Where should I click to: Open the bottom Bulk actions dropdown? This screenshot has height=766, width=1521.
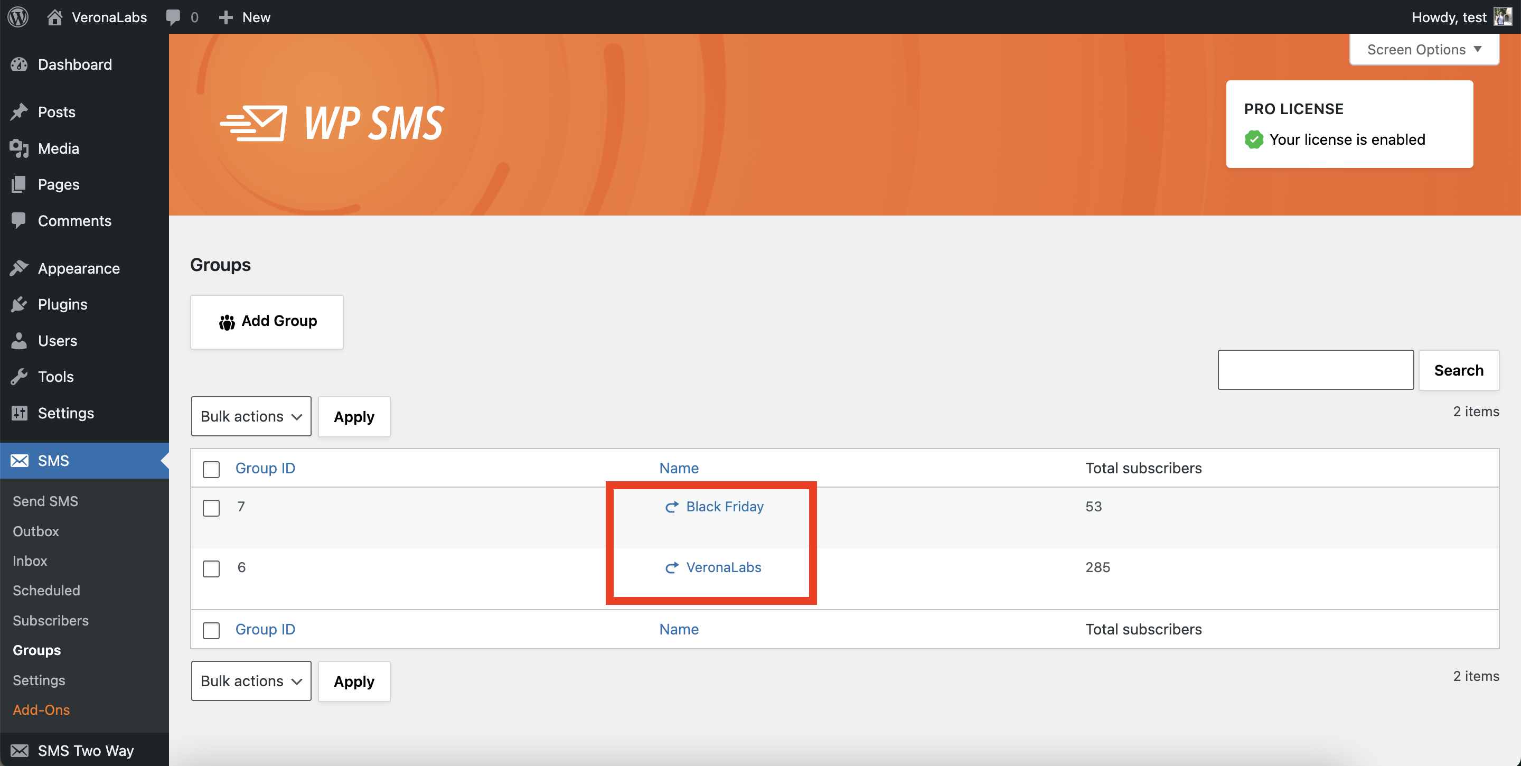[x=251, y=681]
